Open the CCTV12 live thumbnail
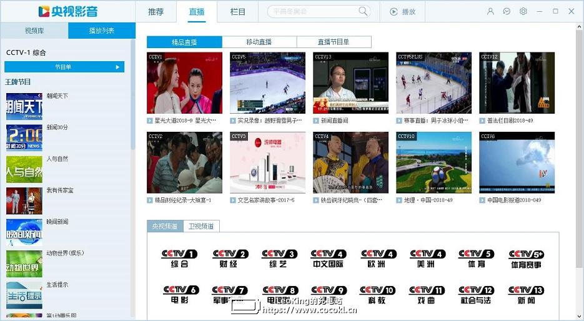Viewport: 584px width, 321px height. click(517, 82)
